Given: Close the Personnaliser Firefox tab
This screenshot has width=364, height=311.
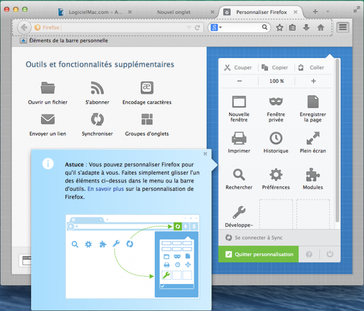Looking at the screenshot, I should [x=295, y=12].
